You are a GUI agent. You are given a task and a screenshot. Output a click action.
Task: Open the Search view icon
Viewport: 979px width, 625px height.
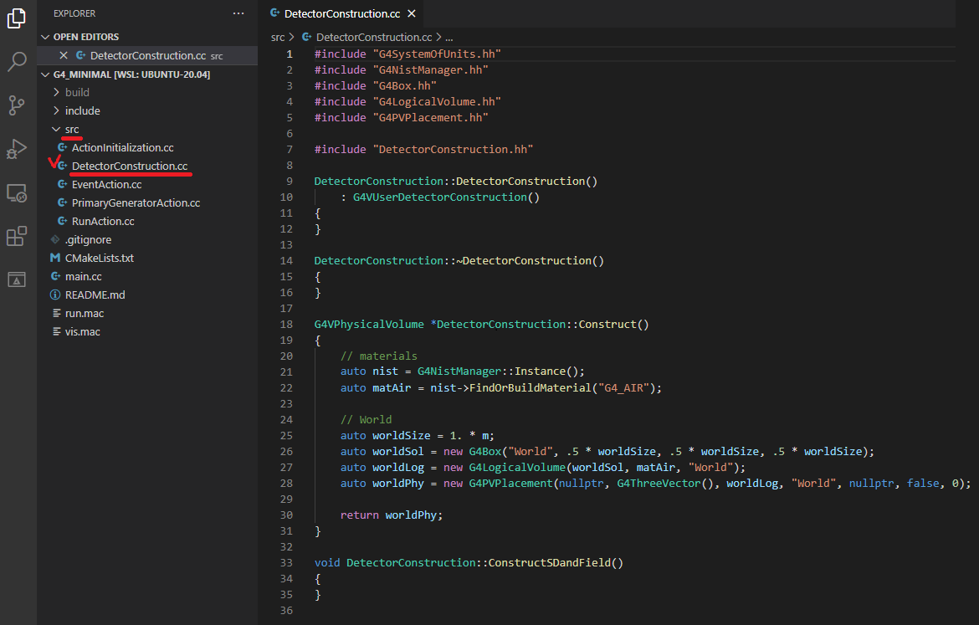(x=17, y=62)
